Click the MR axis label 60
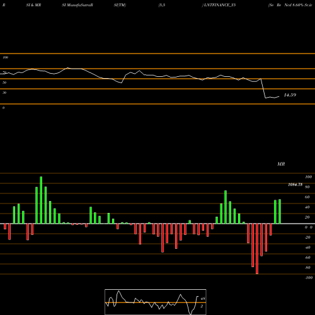This screenshot has width=315, height=315. 307,197
